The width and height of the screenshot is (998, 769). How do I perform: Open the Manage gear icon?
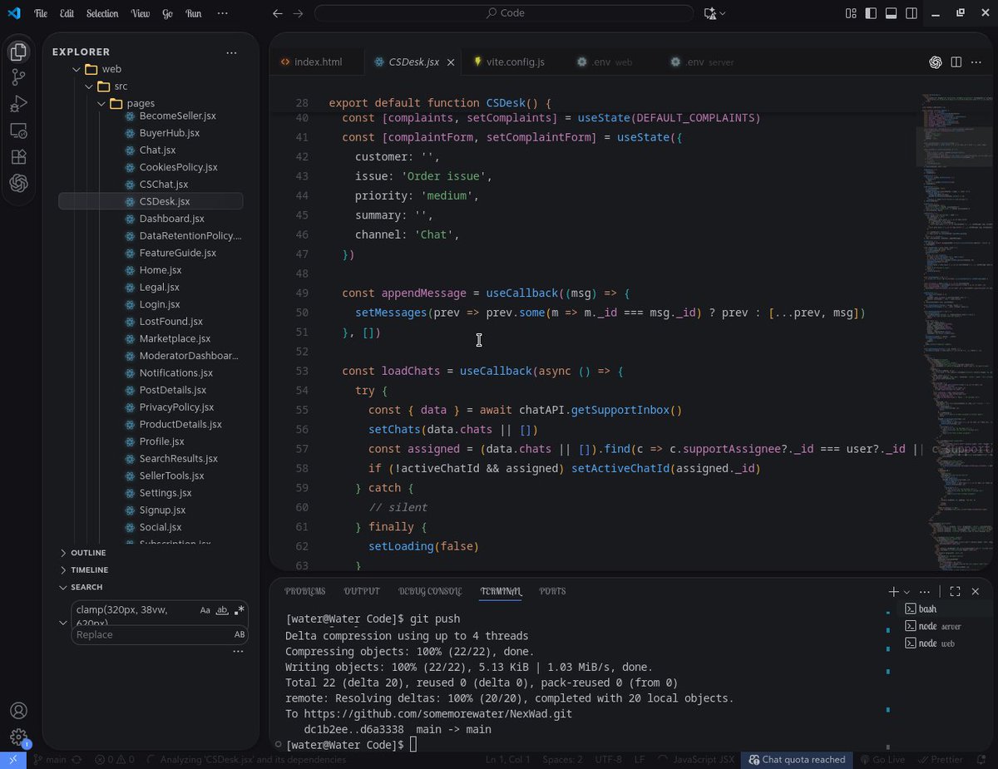point(18,737)
